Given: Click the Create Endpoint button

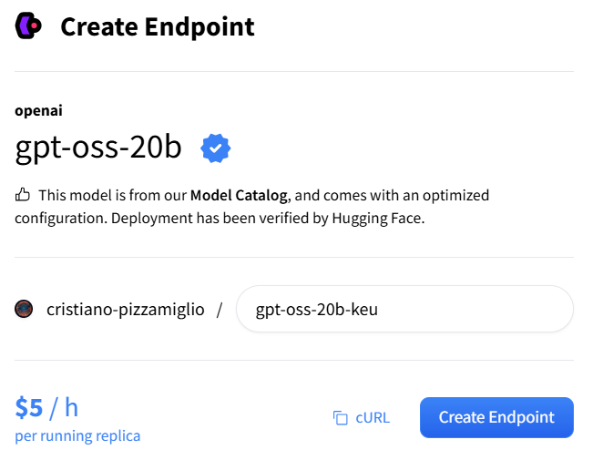Looking at the screenshot, I should point(496,417).
